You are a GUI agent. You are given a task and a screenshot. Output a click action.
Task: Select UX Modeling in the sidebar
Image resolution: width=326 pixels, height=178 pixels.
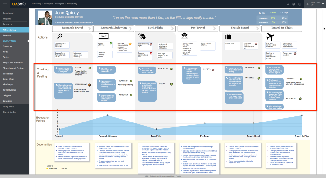pos(14,30)
